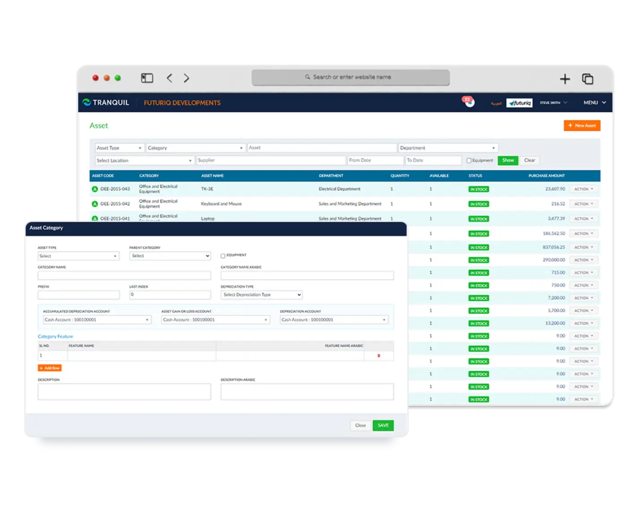The image size is (639, 510).
Task: Open Accumulated Depreciation Account dropdown
Action: point(97,320)
